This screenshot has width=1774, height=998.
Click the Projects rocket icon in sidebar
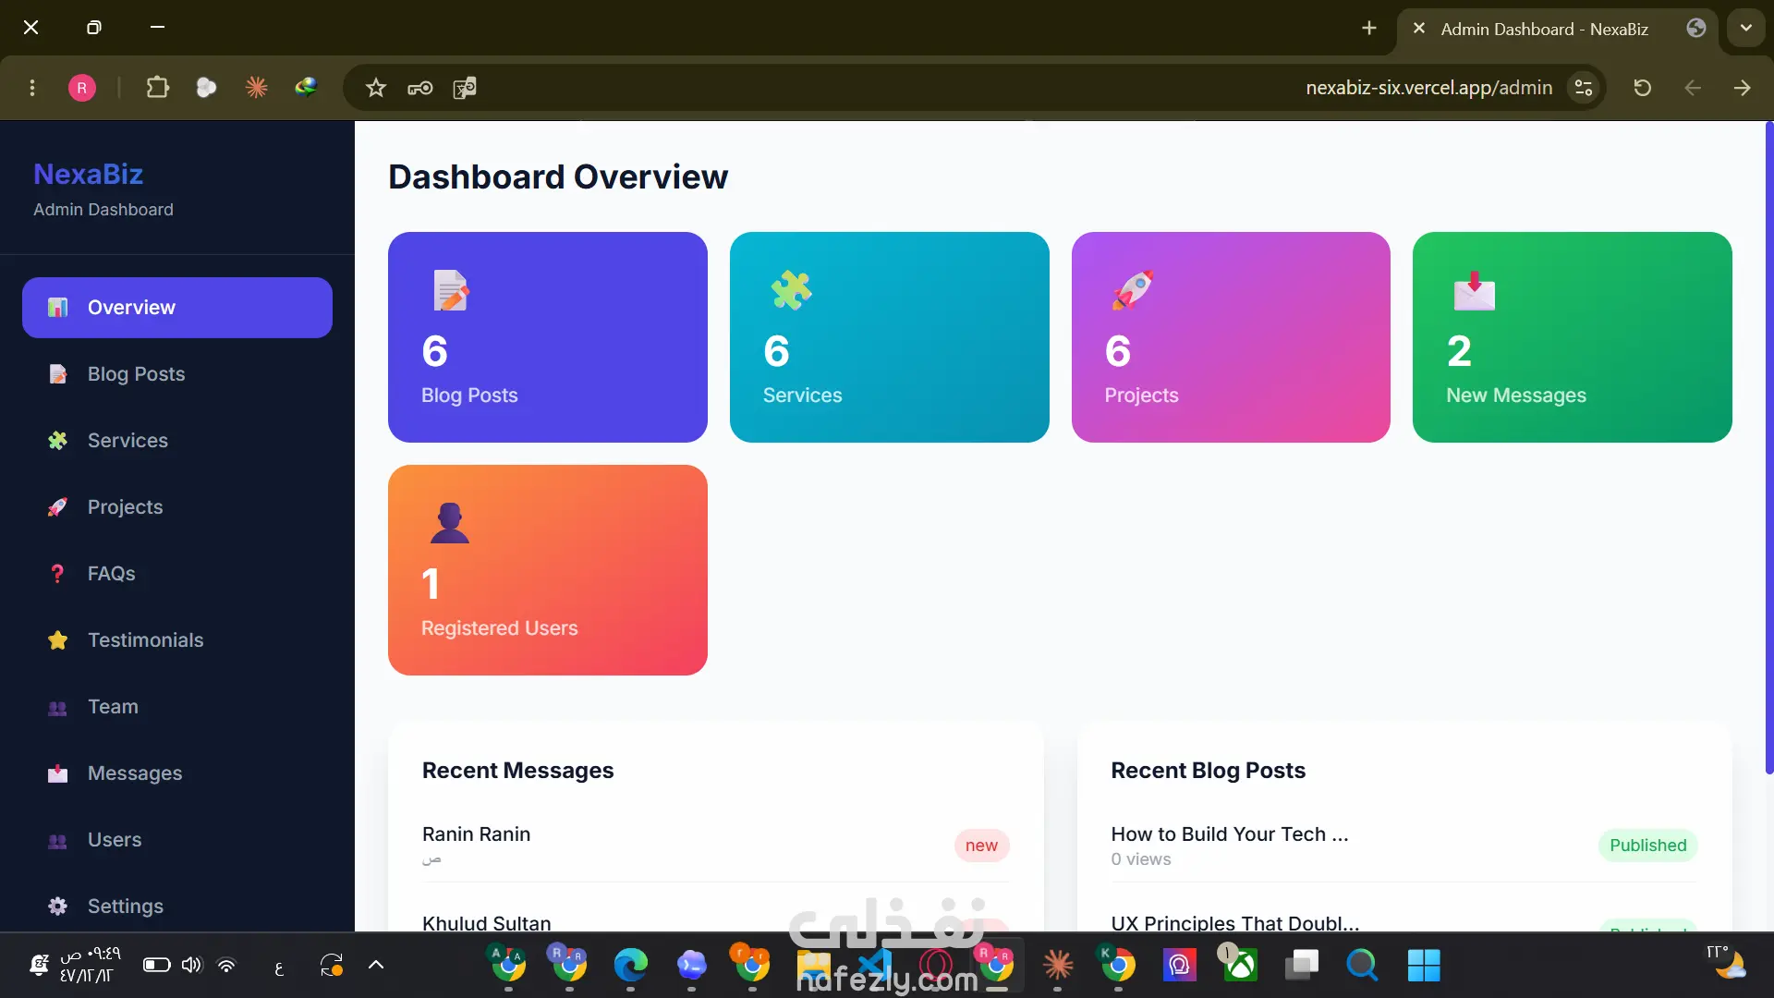coord(58,507)
